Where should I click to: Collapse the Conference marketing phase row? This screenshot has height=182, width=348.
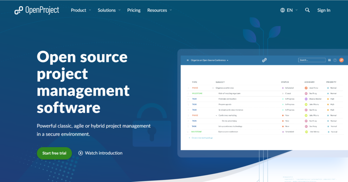click(x=216, y=115)
